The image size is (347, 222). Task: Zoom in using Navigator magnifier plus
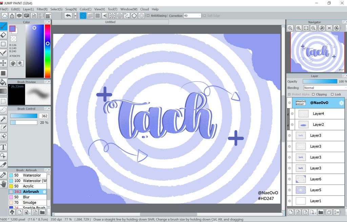point(299,28)
